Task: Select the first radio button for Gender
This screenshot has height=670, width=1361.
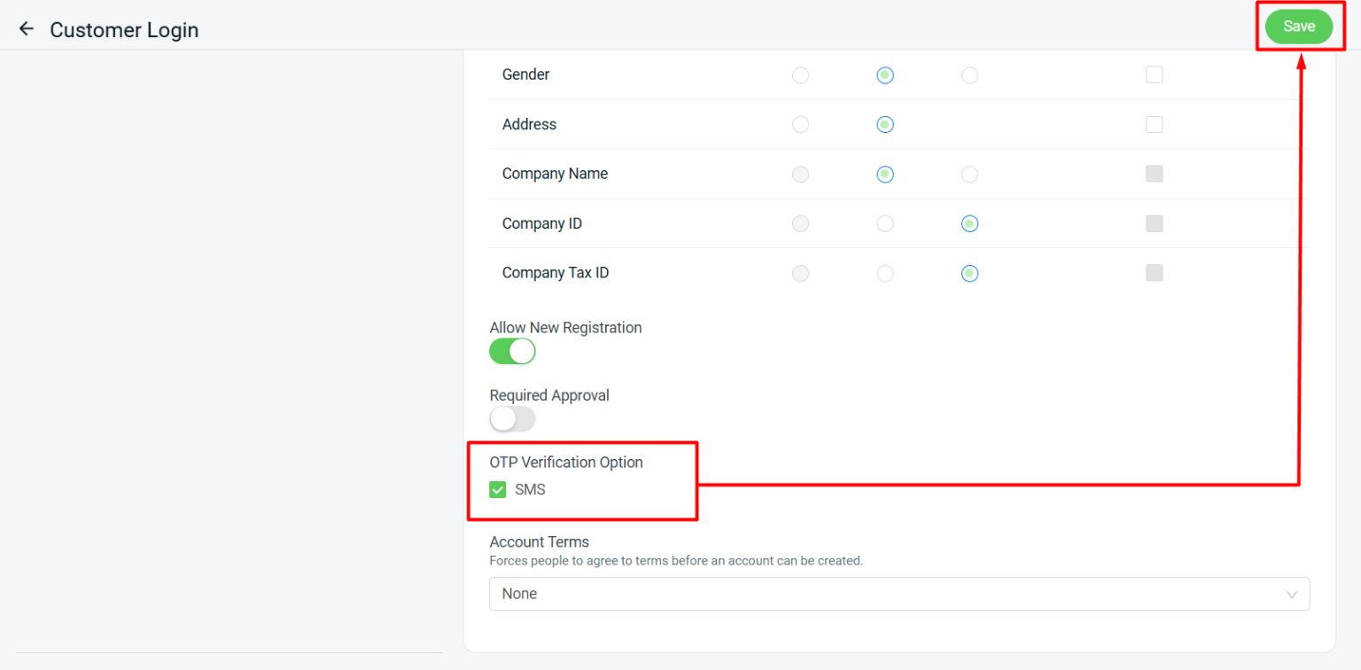Action: tap(800, 75)
